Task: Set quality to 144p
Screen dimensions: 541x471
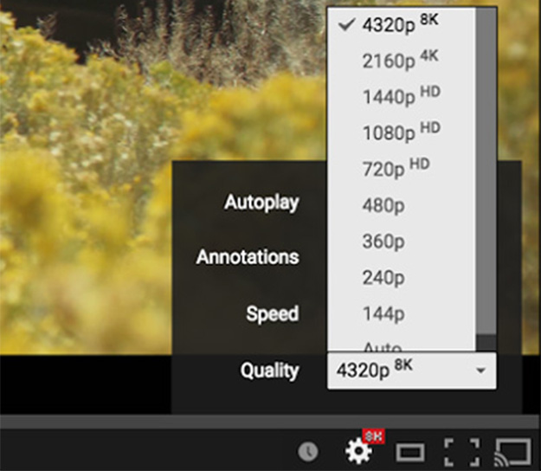Action: pos(383,313)
